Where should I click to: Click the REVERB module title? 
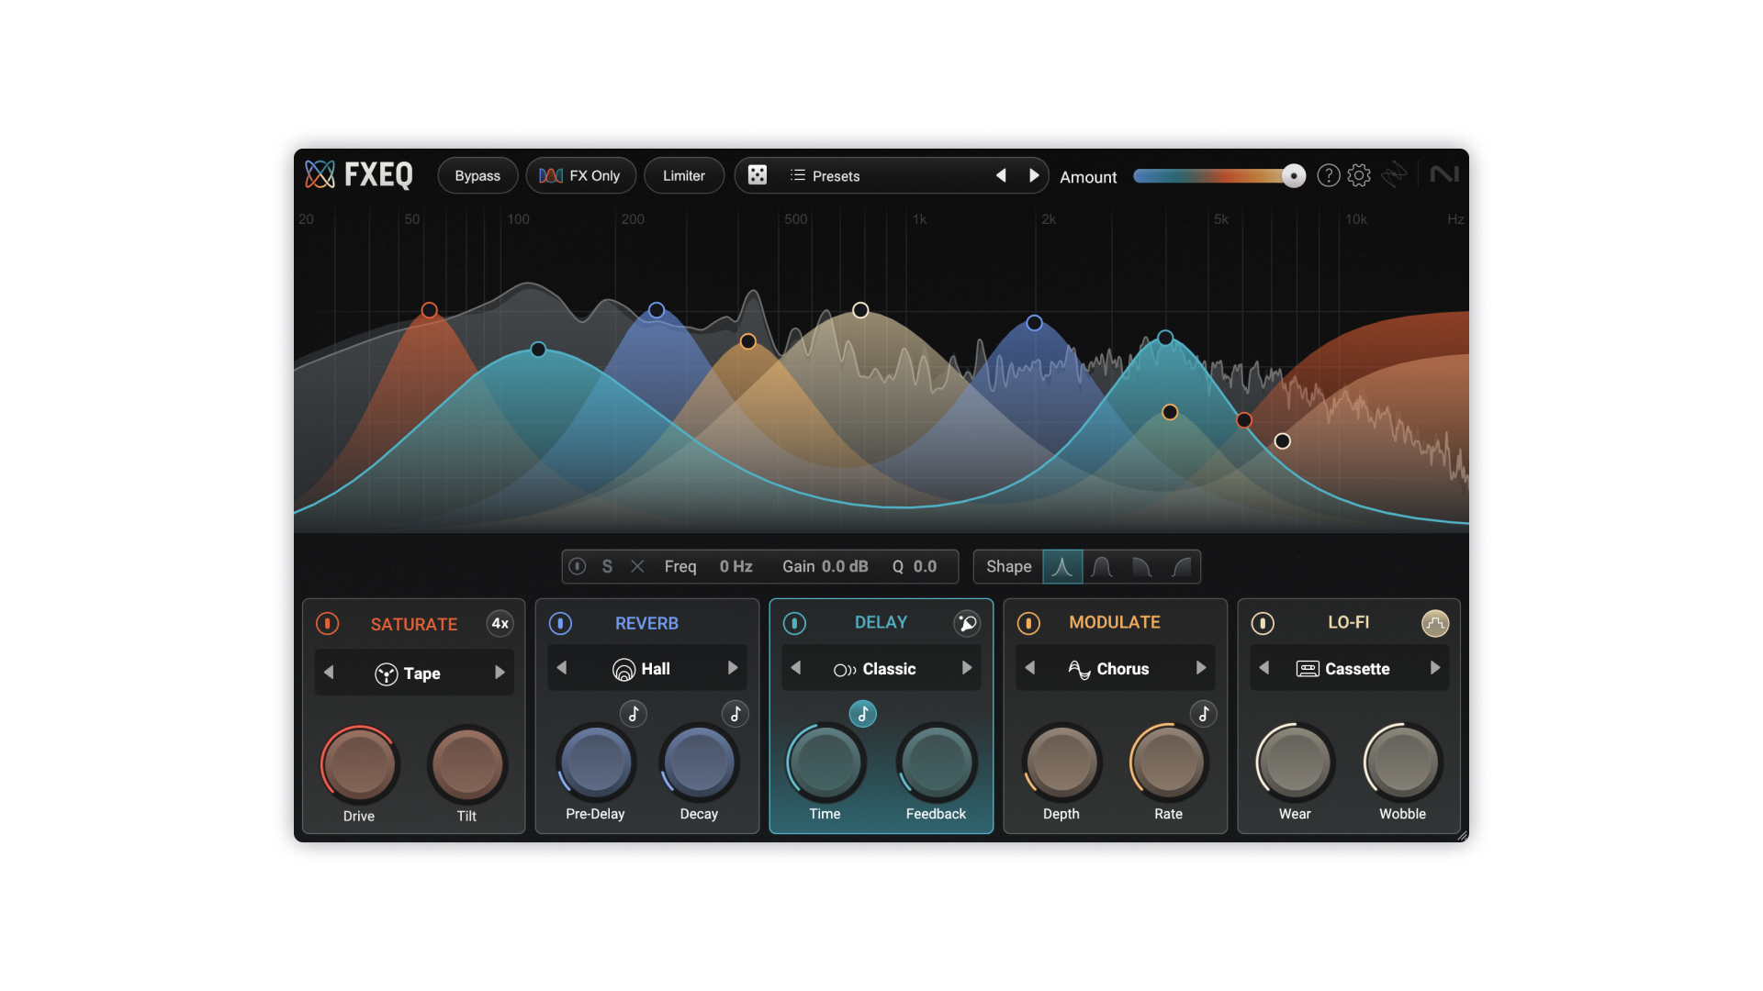click(646, 624)
